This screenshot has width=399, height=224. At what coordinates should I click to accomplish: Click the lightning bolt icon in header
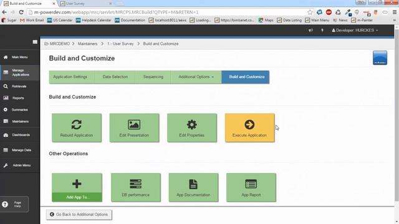322,30
